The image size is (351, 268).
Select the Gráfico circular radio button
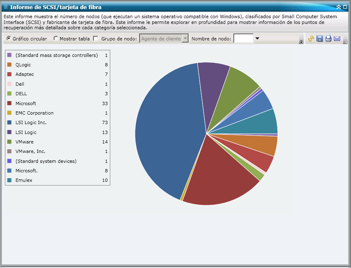coord(8,38)
